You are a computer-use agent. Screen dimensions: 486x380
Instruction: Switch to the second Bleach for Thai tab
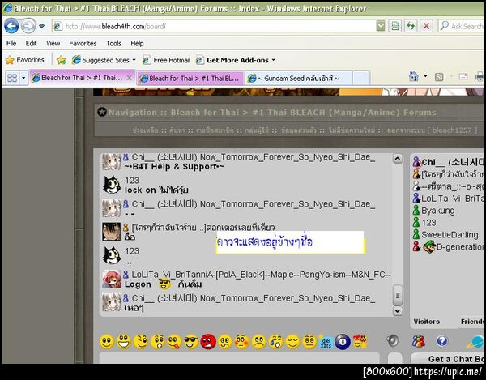[x=190, y=79]
